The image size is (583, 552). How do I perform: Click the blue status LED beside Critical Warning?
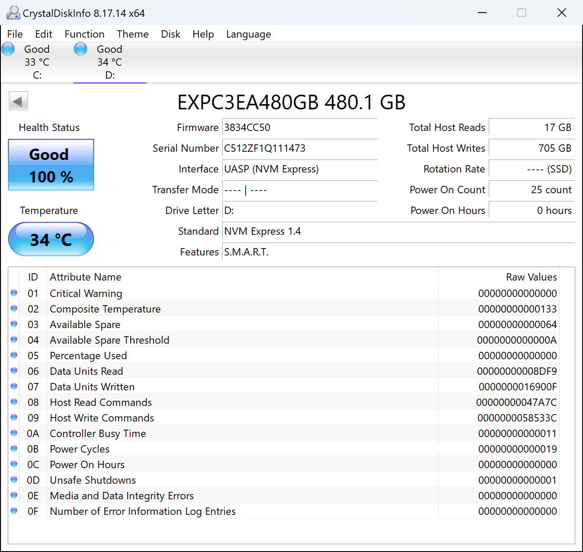pyautogui.click(x=13, y=293)
